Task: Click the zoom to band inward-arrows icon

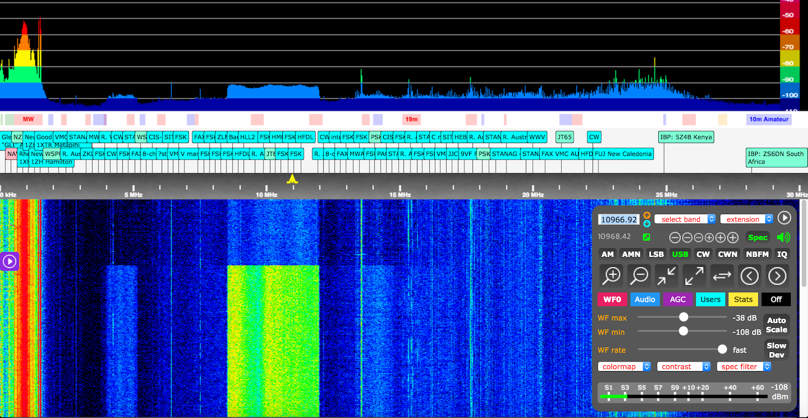Action: pos(667,275)
